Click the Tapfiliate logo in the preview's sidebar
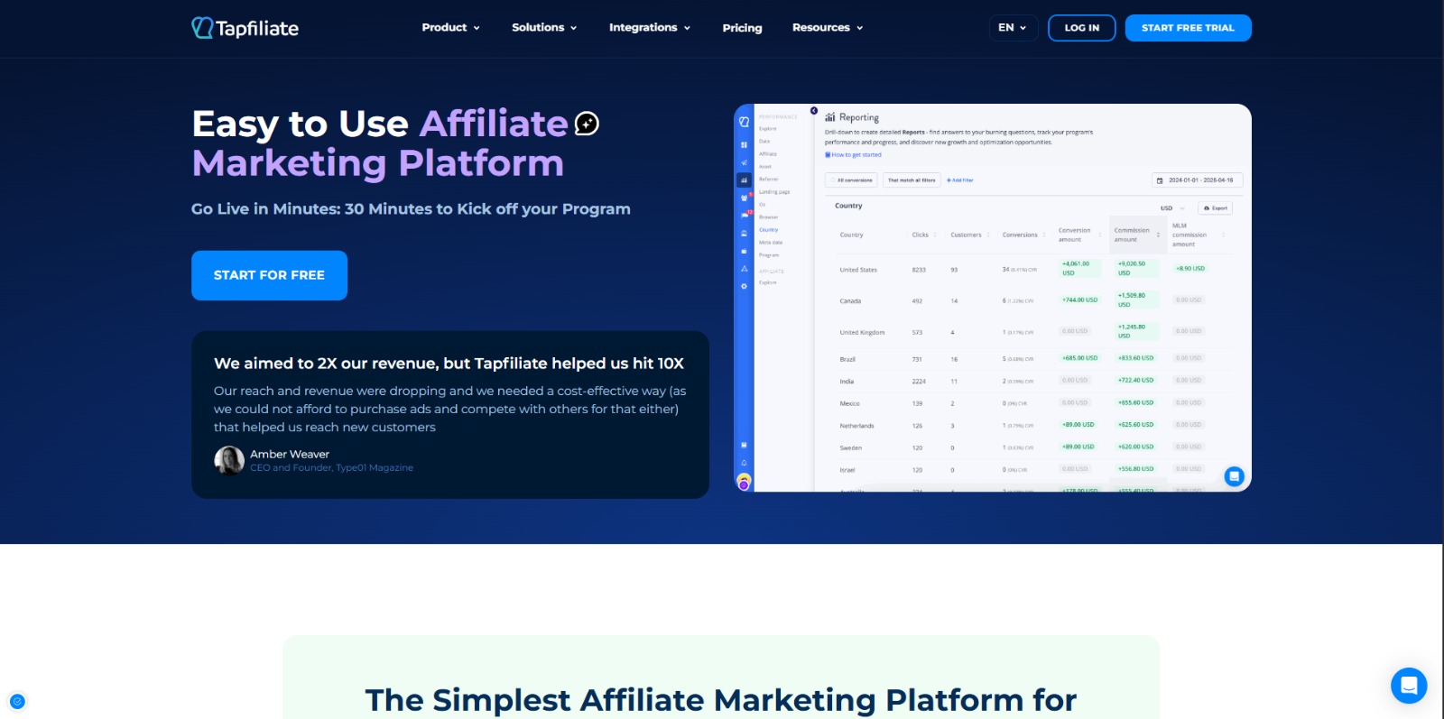 (744, 121)
